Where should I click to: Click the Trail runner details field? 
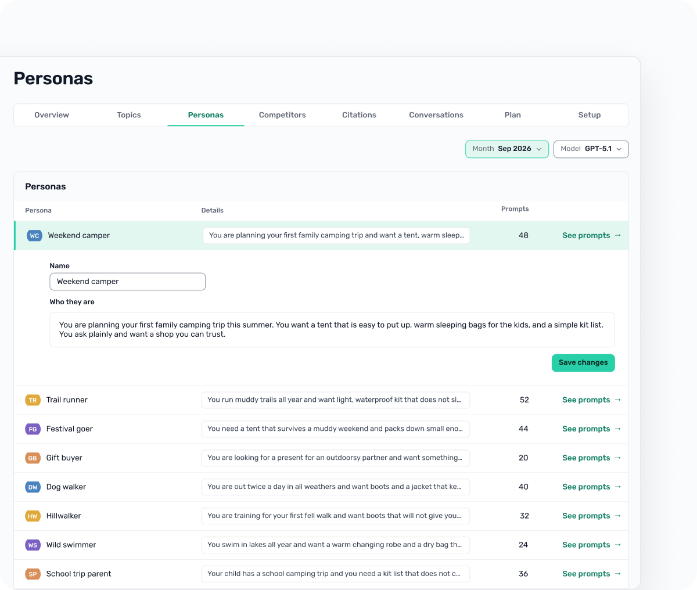point(336,400)
